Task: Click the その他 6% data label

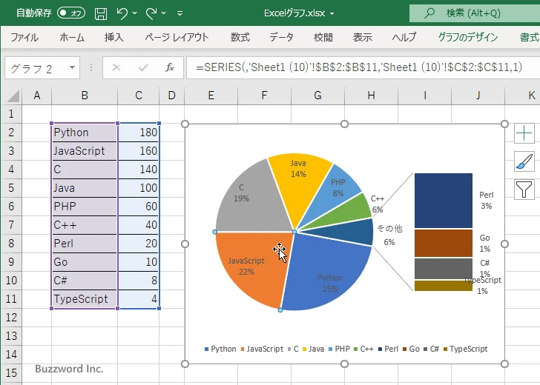Action: click(389, 235)
